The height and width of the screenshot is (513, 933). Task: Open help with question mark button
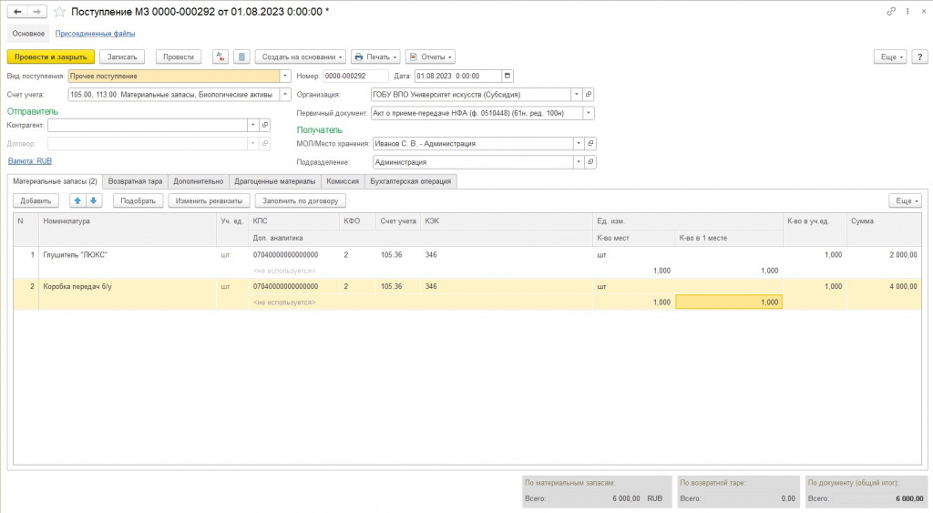(920, 57)
